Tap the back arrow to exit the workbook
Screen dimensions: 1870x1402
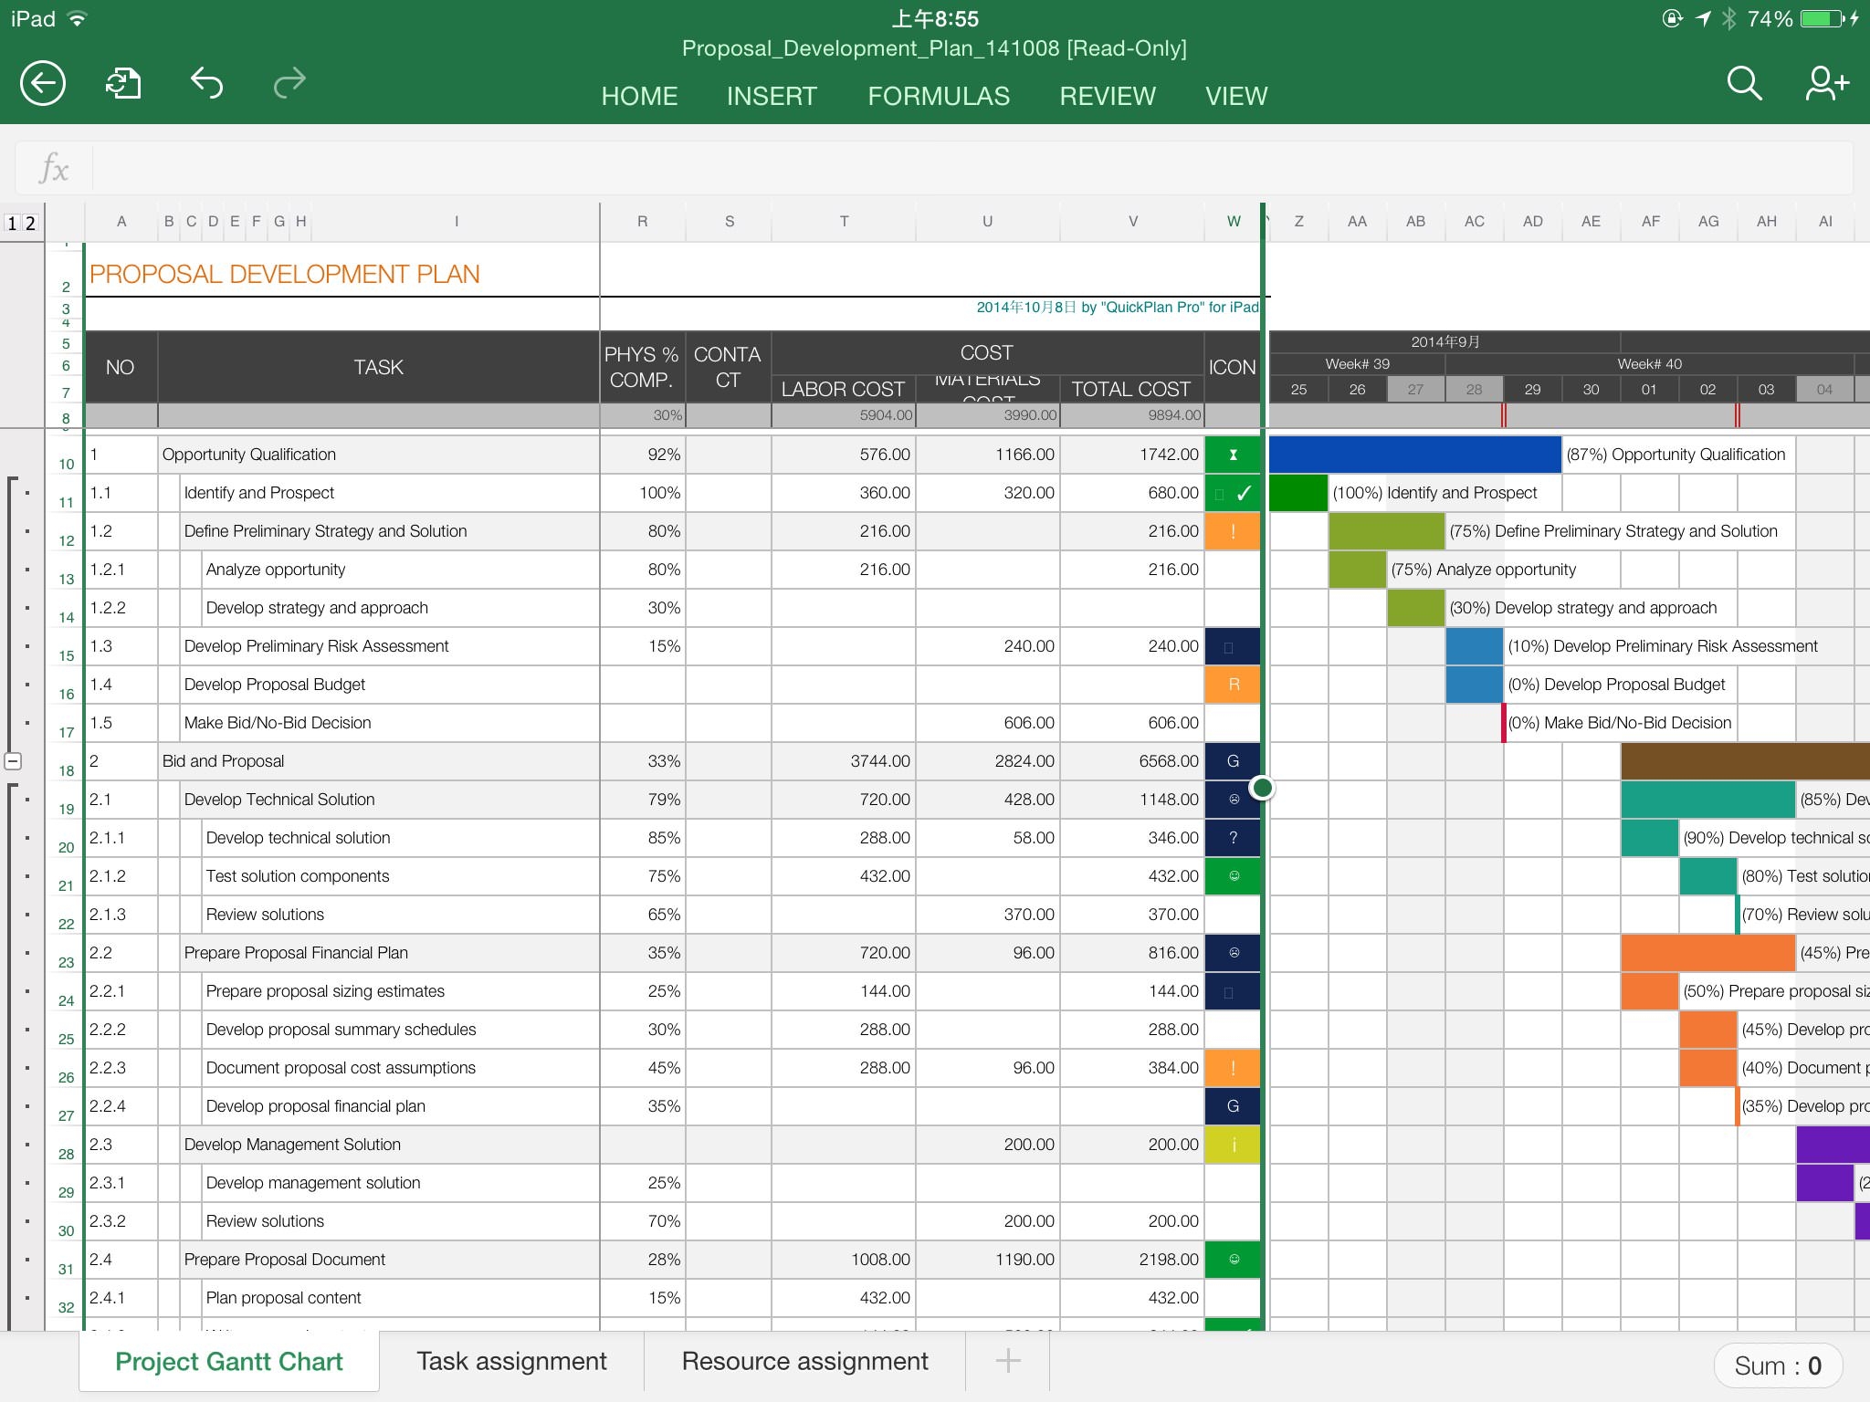pos(42,83)
